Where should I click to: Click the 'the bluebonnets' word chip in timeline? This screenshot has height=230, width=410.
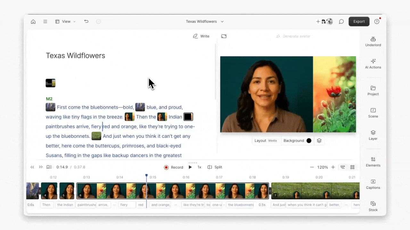click(x=241, y=205)
